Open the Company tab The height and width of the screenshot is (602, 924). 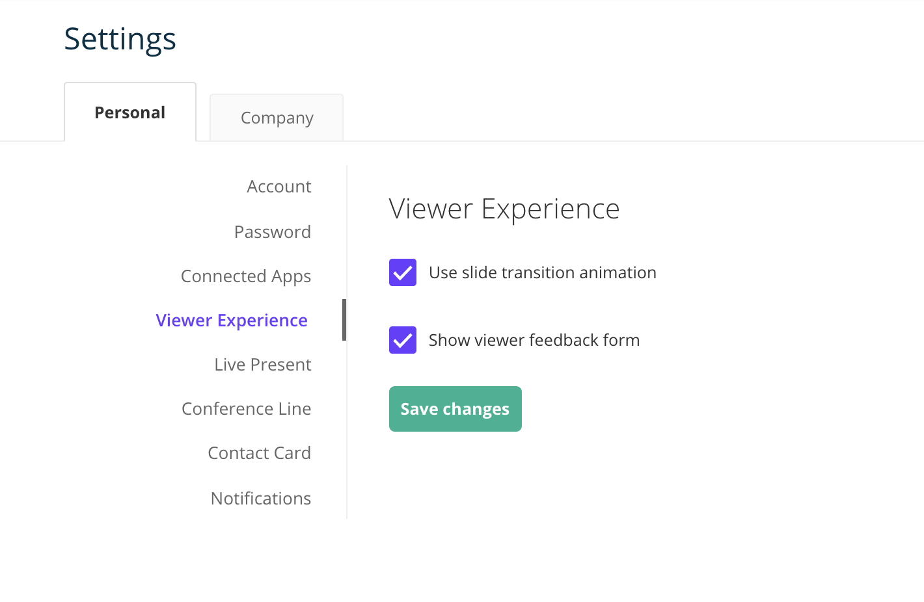coord(277,118)
